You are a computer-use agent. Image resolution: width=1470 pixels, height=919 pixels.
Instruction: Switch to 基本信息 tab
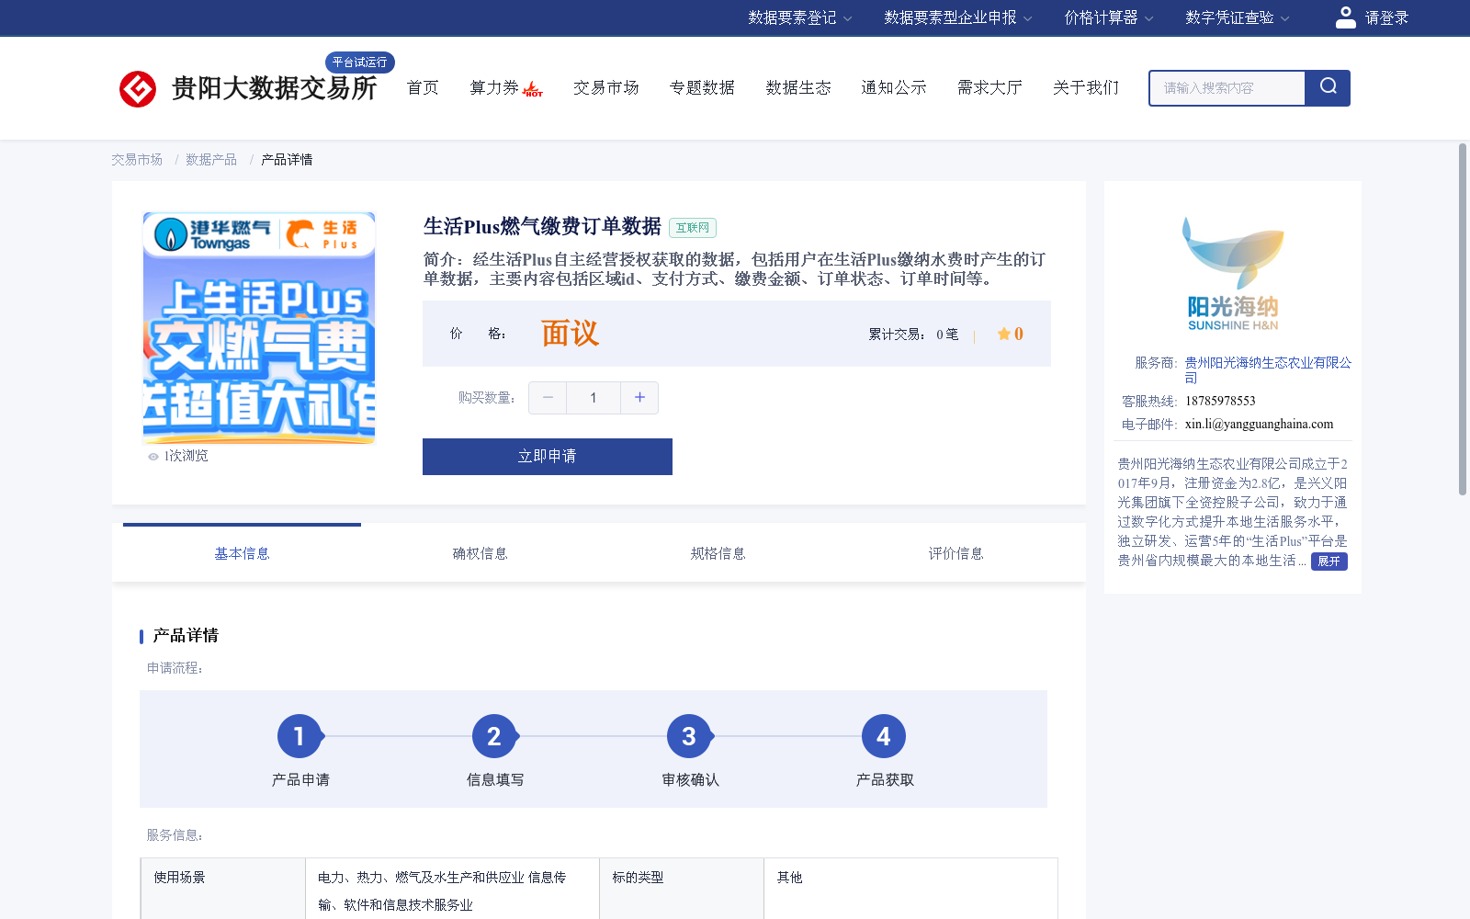242,553
